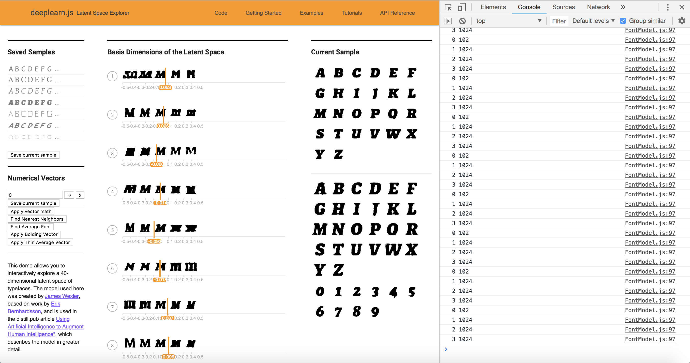Click the Apply Thin Average Vector button
Screen dimensions: 690x363
[40, 242]
